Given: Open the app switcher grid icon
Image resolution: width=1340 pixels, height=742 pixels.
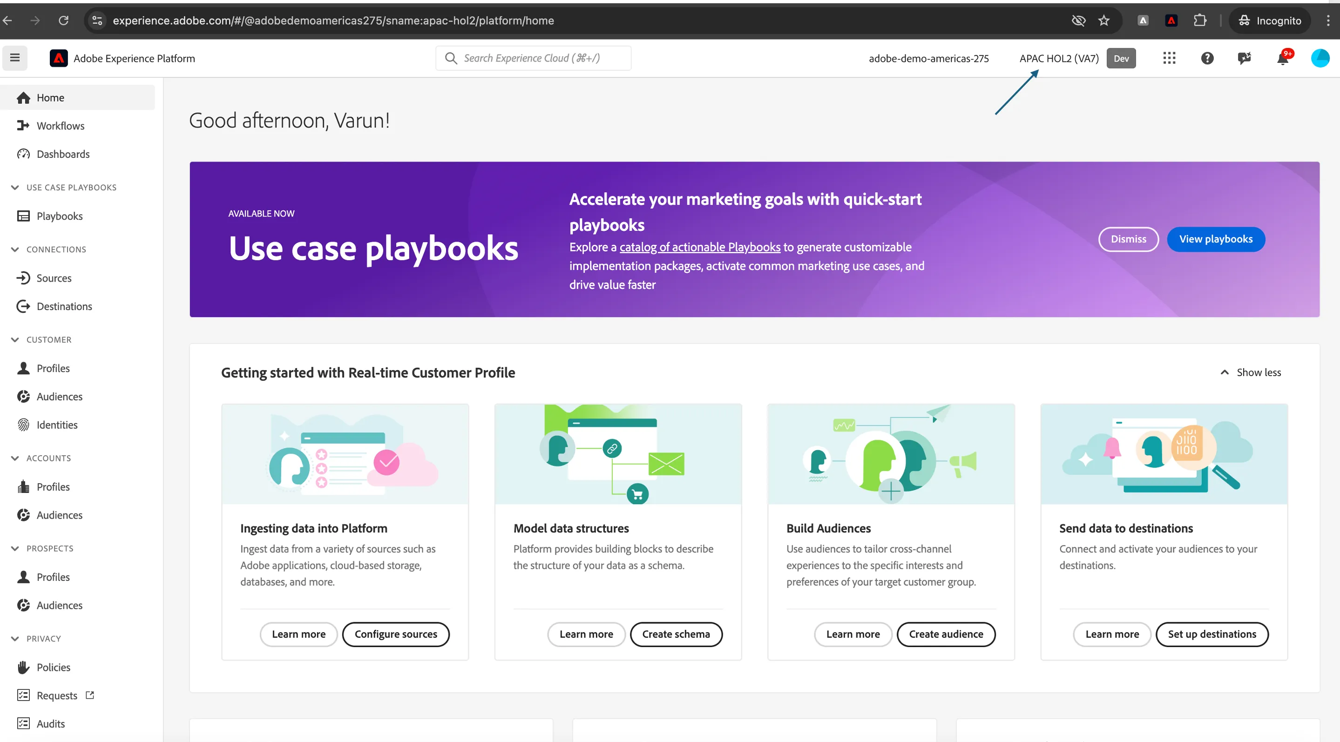Looking at the screenshot, I should pos(1169,58).
